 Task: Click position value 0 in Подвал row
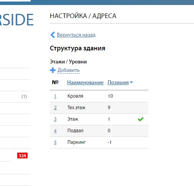(109, 131)
